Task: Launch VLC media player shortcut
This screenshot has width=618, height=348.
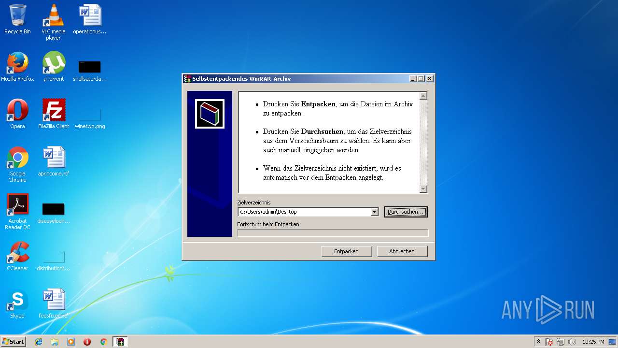Action: [x=53, y=22]
